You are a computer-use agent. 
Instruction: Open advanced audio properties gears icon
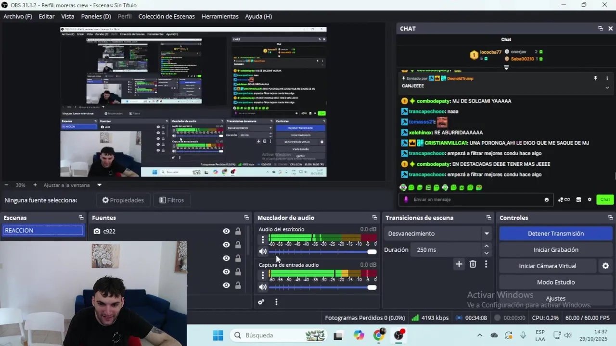click(x=261, y=302)
